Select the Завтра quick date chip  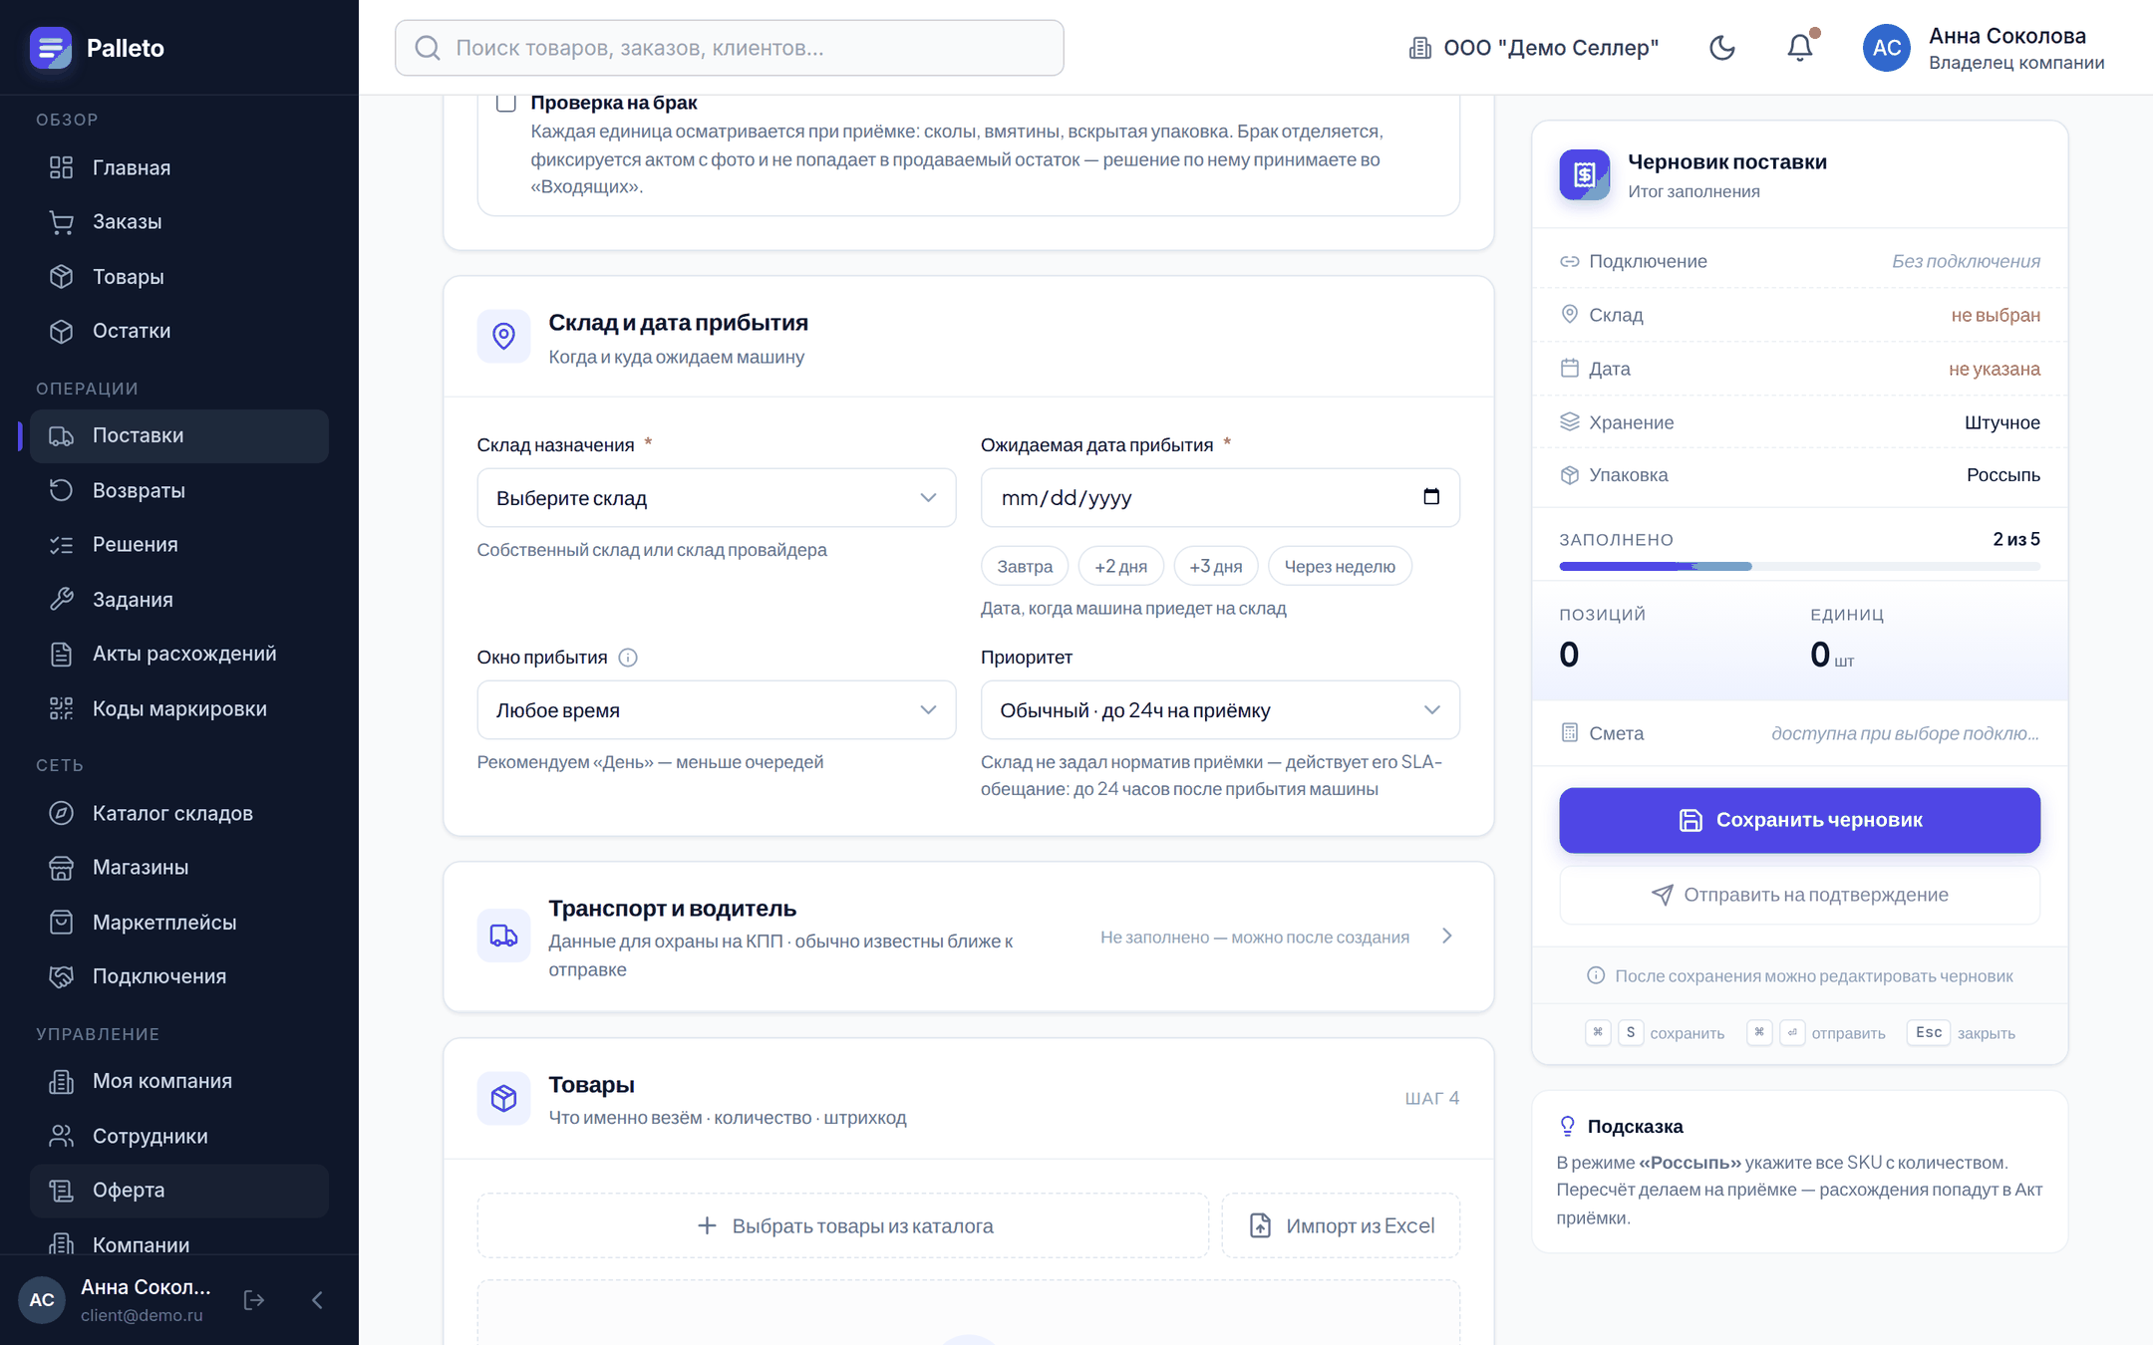pos(1025,566)
